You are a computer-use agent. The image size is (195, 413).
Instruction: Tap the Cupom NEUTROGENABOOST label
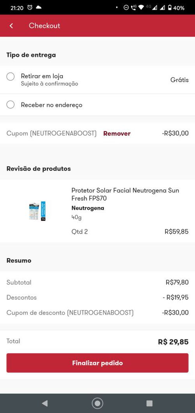[51, 133]
